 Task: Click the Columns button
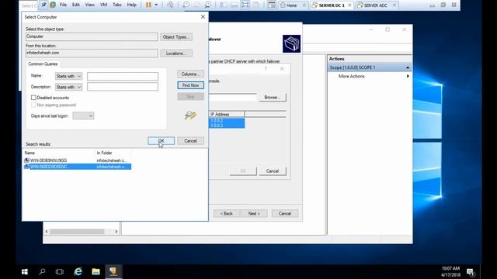[x=190, y=74]
